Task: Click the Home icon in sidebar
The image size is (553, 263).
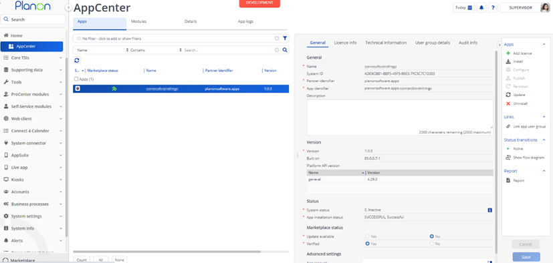Action: (5, 35)
